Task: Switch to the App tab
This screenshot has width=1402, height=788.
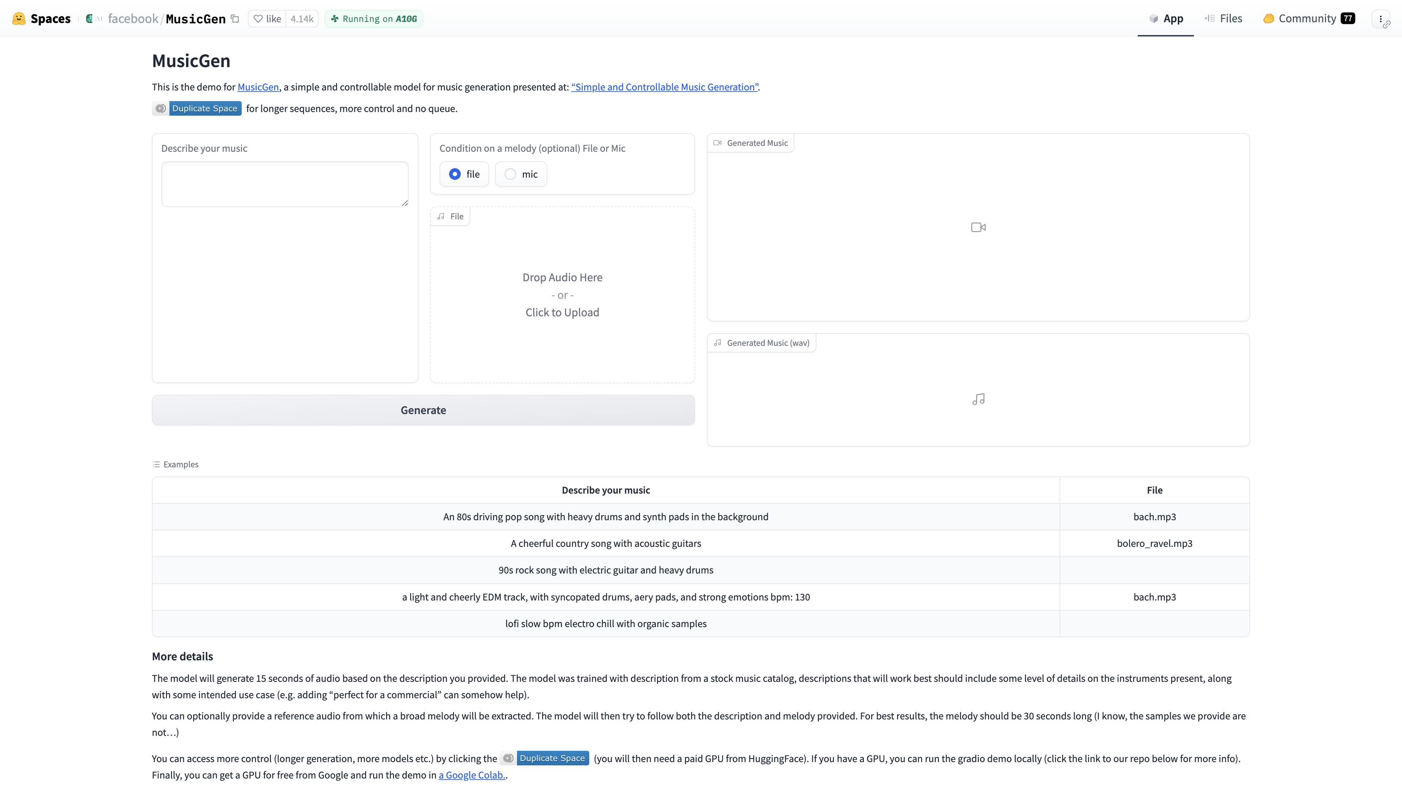Action: 1166,19
